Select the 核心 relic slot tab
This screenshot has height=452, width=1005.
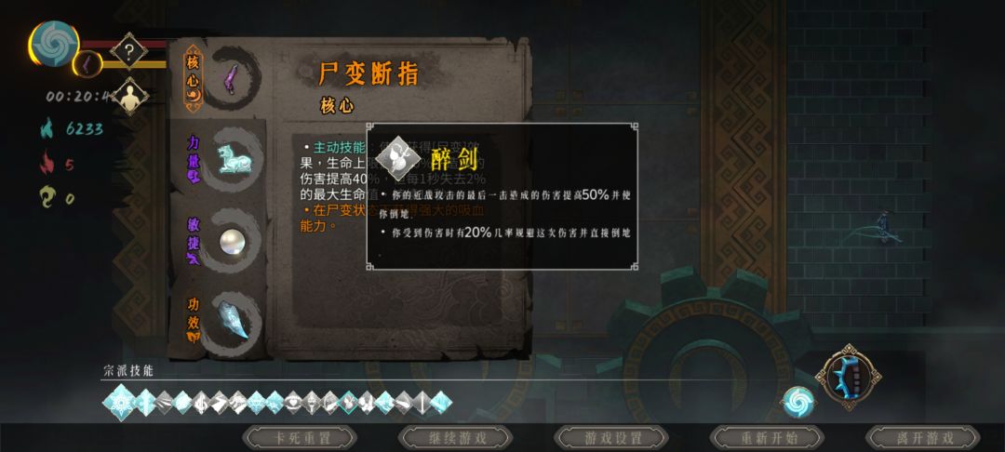click(193, 79)
